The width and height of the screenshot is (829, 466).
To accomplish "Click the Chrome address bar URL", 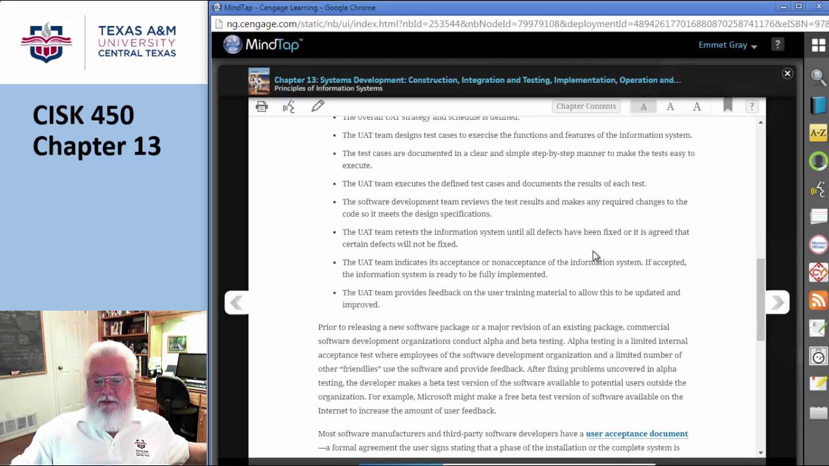I will (527, 24).
